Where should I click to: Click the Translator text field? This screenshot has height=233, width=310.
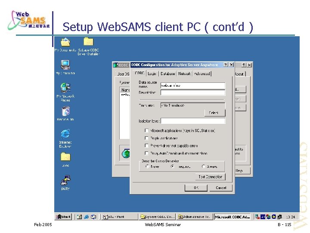193,105
